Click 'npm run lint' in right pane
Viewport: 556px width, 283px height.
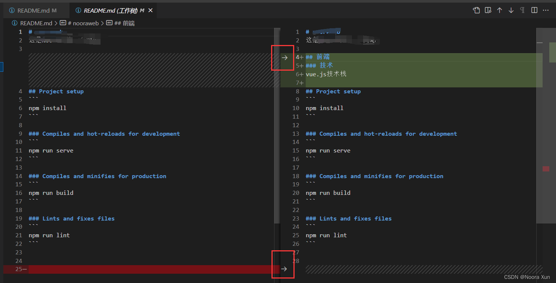(x=326, y=235)
